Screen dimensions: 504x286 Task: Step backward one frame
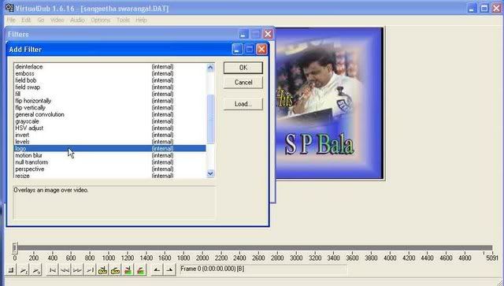(65, 270)
